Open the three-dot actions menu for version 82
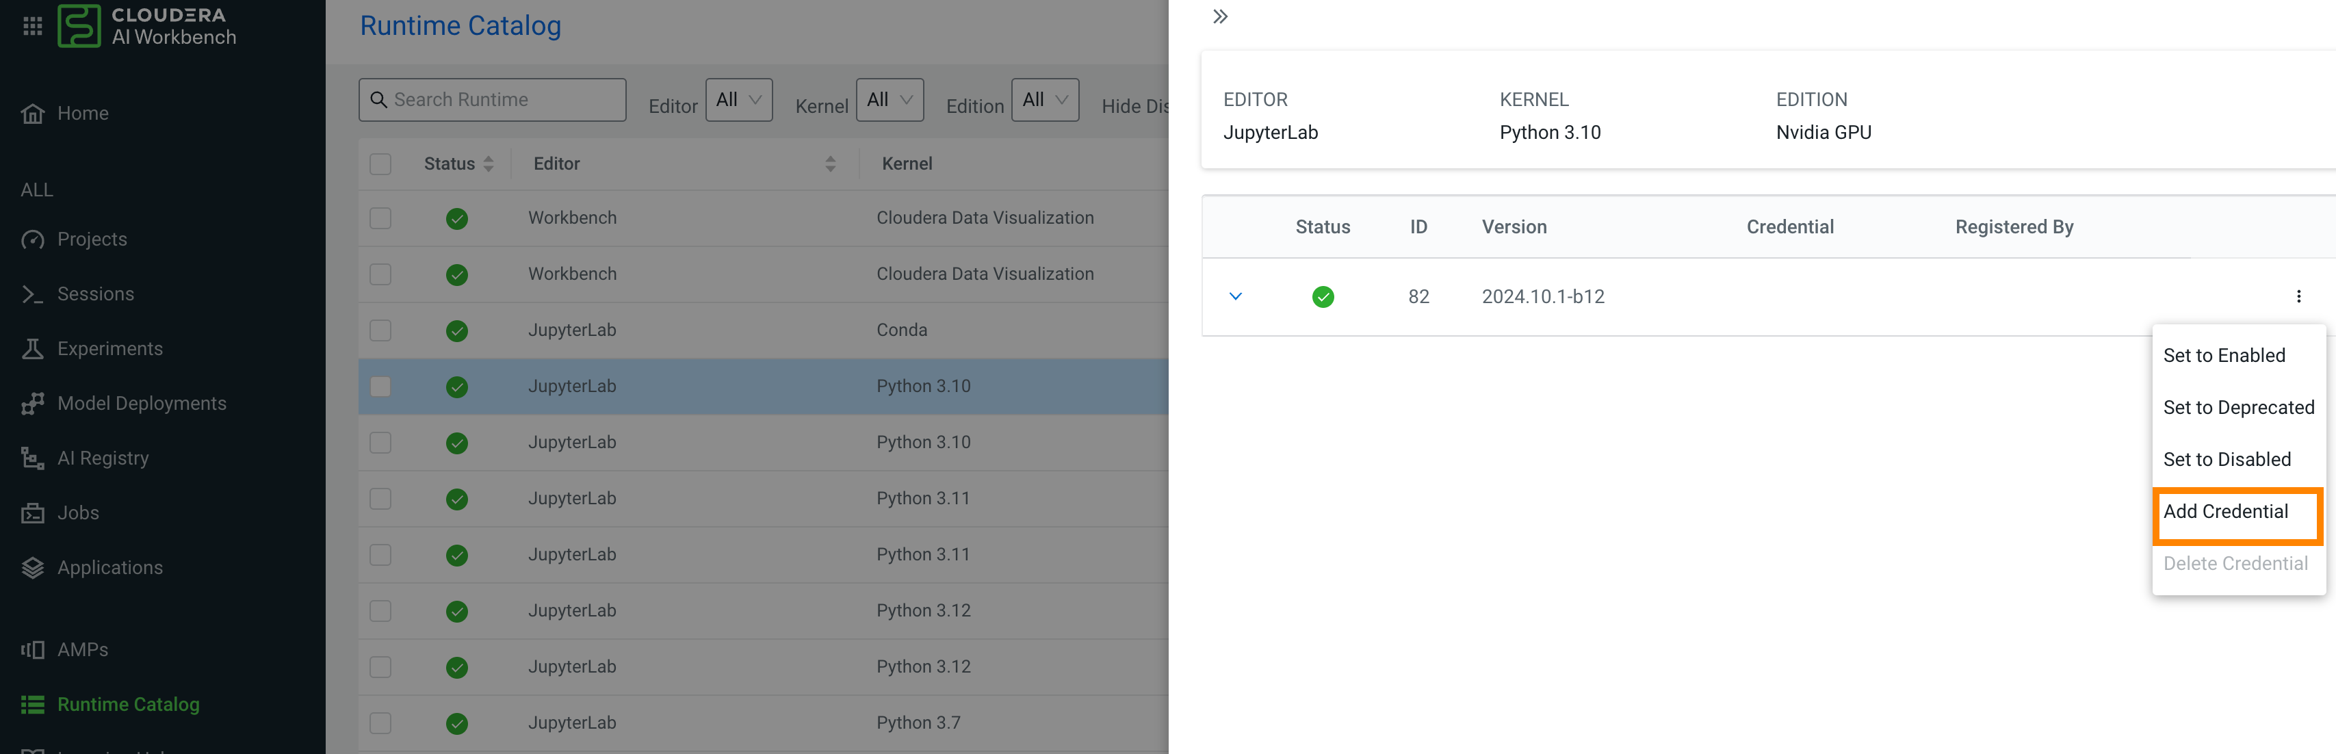Viewport: 2336px width, 754px height. (x=2298, y=296)
